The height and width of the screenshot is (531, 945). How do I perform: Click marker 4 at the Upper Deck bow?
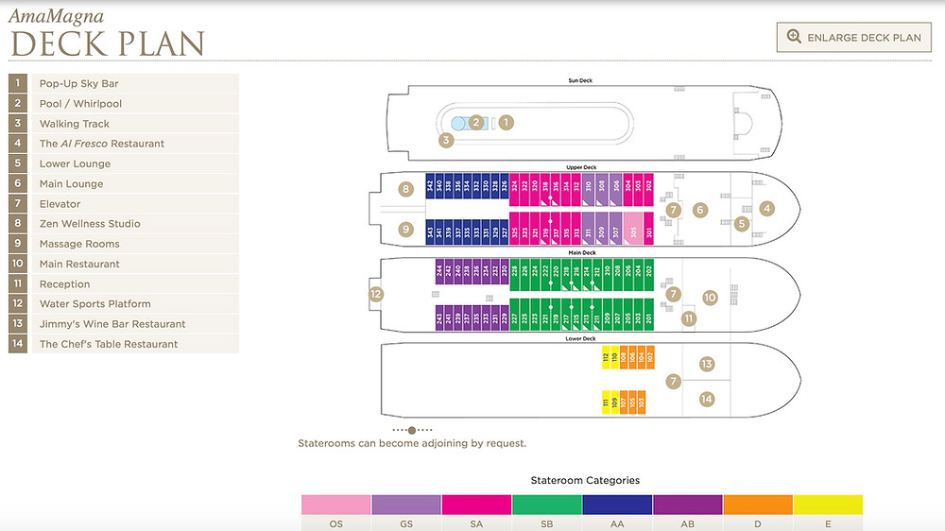pyautogui.click(x=766, y=209)
